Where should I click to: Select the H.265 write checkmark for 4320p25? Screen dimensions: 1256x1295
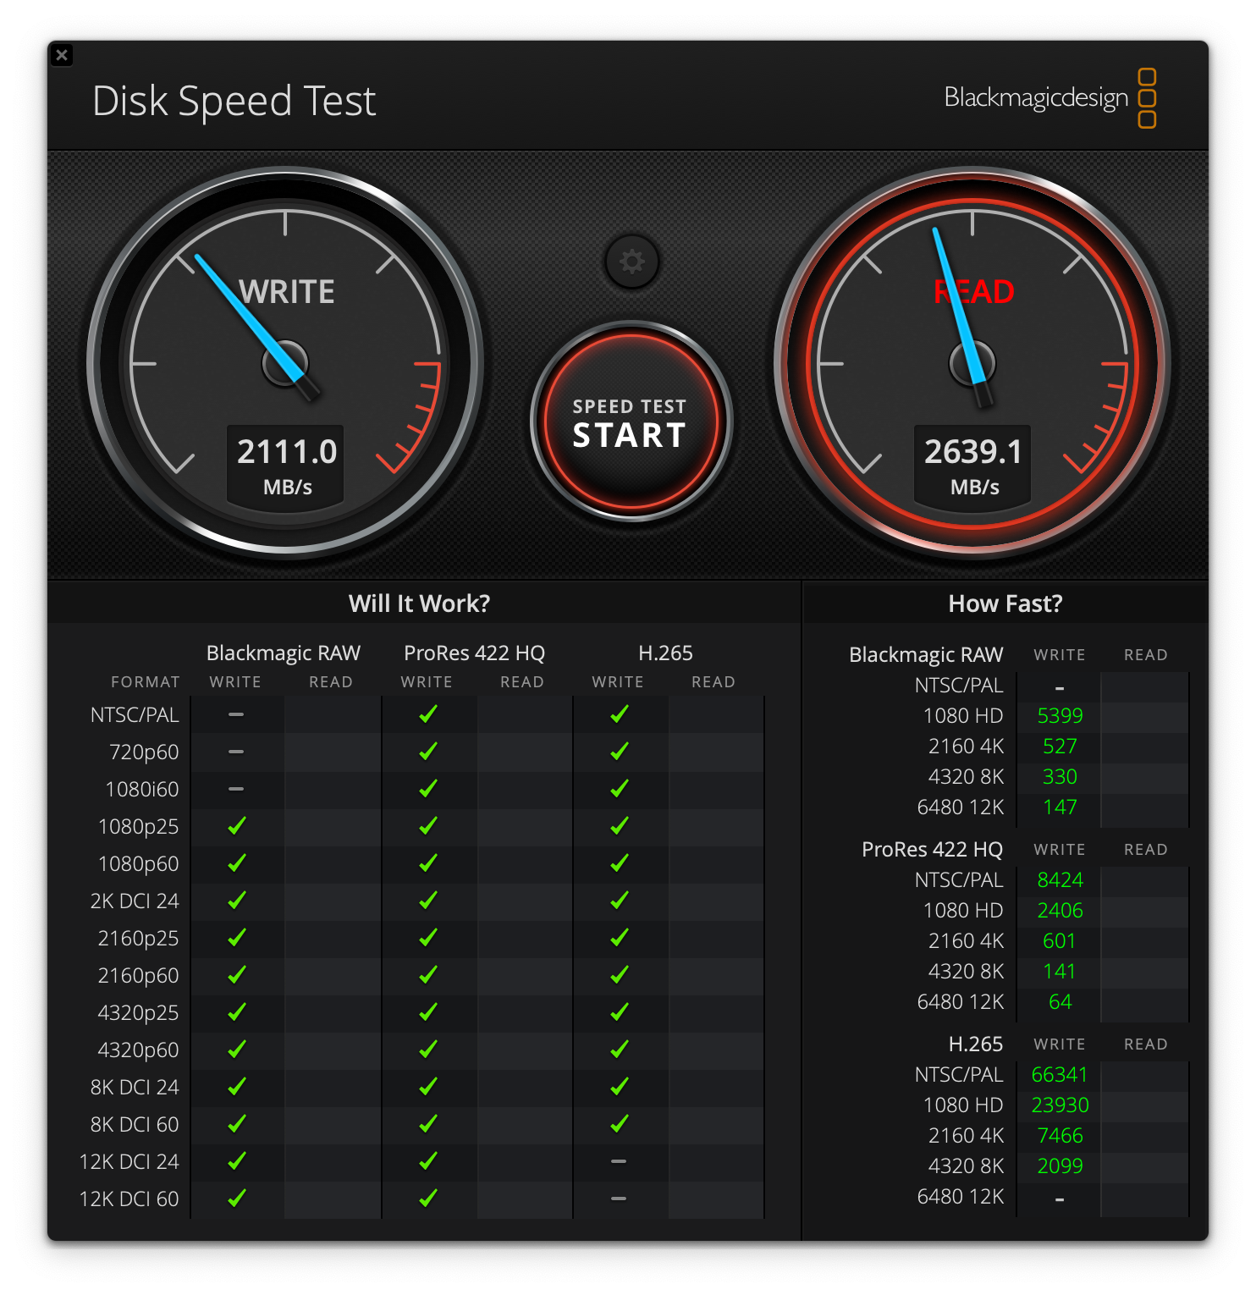point(619,1012)
